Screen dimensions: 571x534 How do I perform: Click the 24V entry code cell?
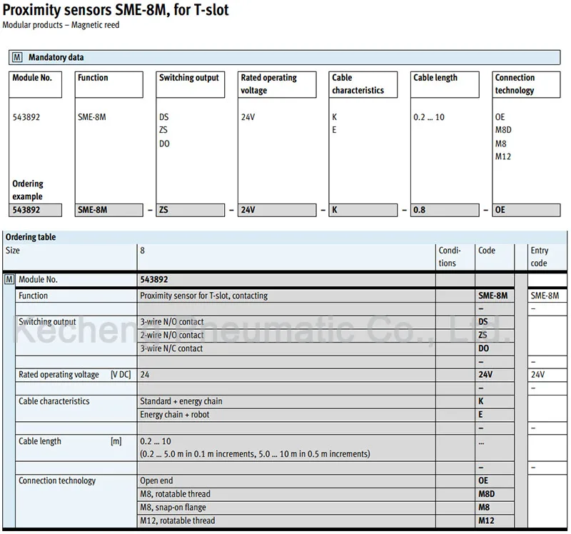point(547,375)
